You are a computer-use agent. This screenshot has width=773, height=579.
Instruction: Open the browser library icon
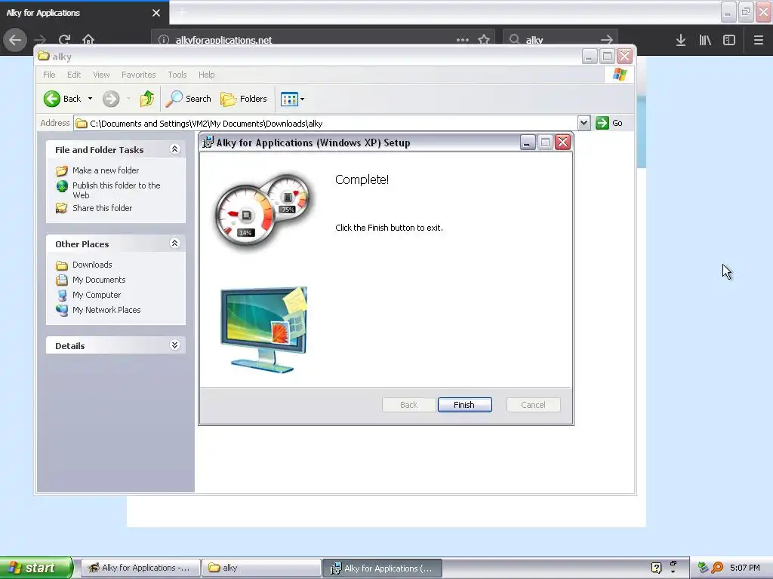tap(705, 40)
